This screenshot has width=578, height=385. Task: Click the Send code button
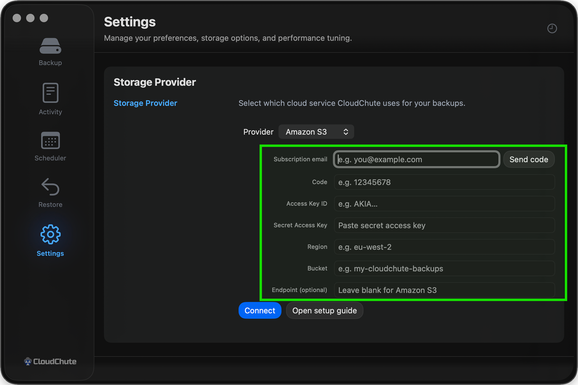pos(529,160)
